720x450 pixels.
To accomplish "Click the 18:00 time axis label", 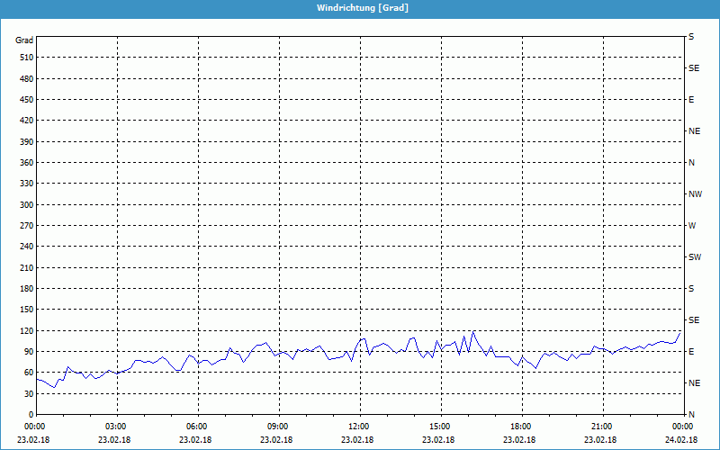I will tap(520, 427).
